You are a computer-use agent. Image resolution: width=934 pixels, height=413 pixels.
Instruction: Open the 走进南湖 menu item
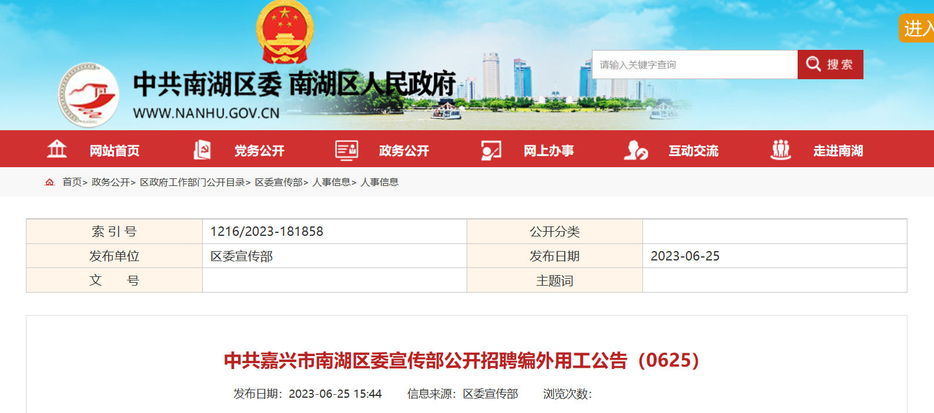pyautogui.click(x=838, y=151)
